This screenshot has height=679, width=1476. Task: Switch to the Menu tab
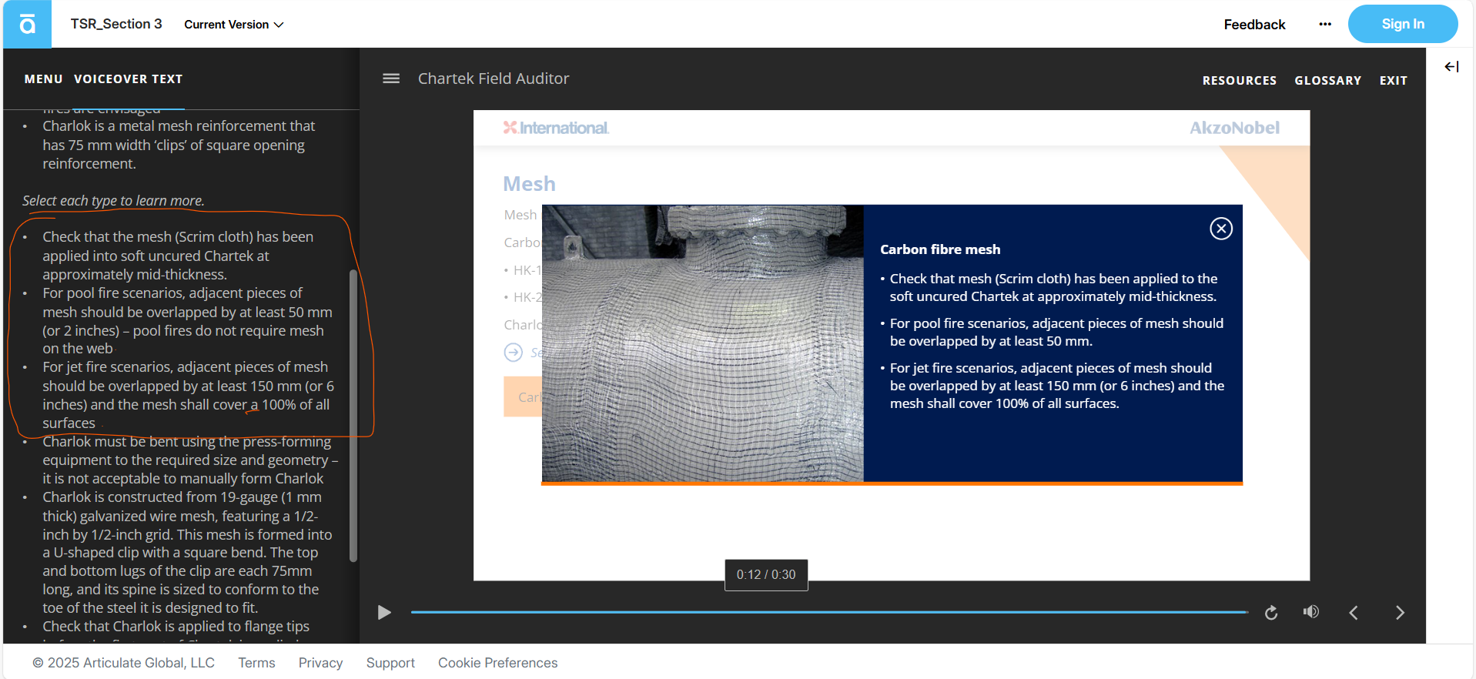click(43, 79)
